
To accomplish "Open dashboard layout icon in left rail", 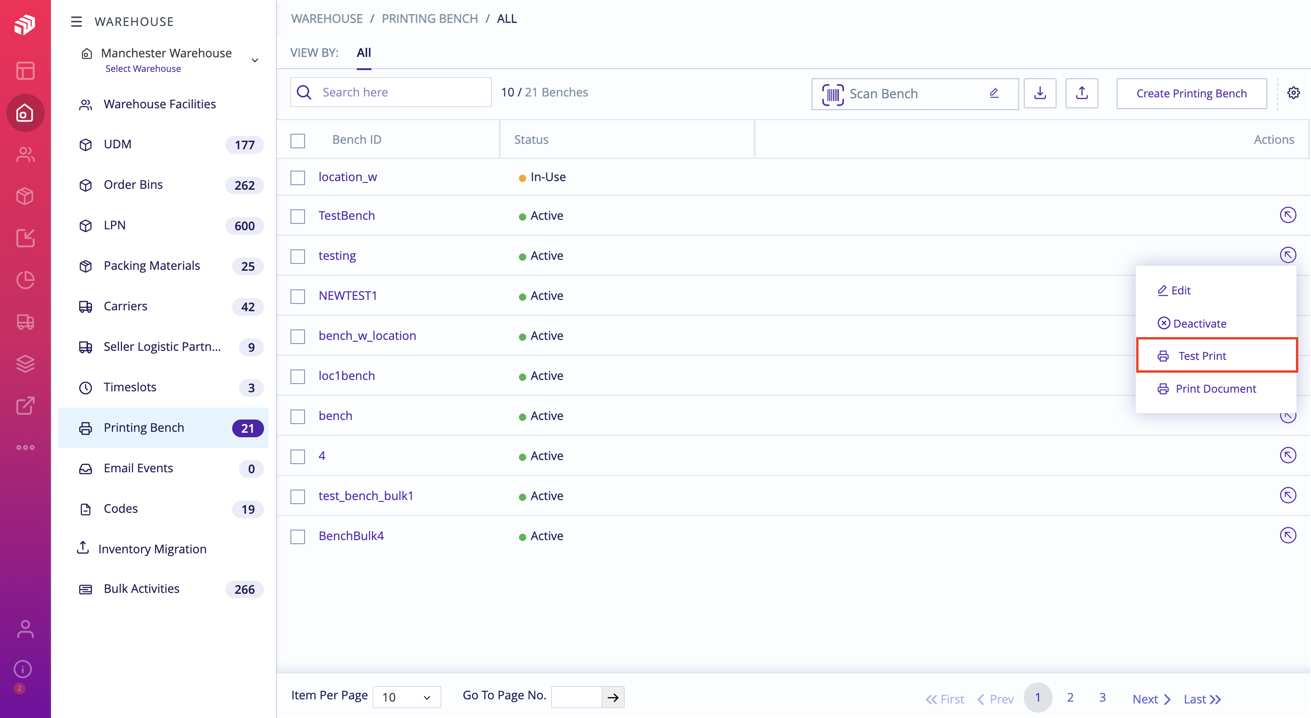I will [x=25, y=71].
